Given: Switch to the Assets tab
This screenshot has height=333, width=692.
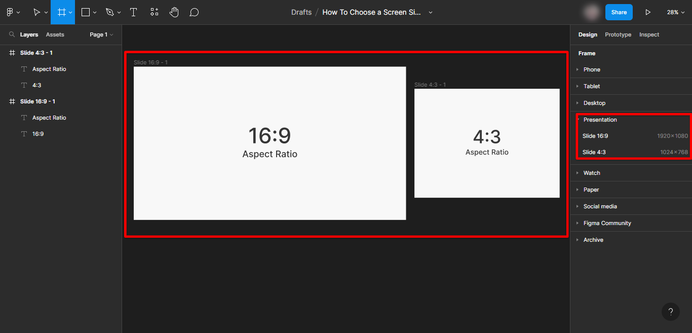Looking at the screenshot, I should (x=55, y=34).
